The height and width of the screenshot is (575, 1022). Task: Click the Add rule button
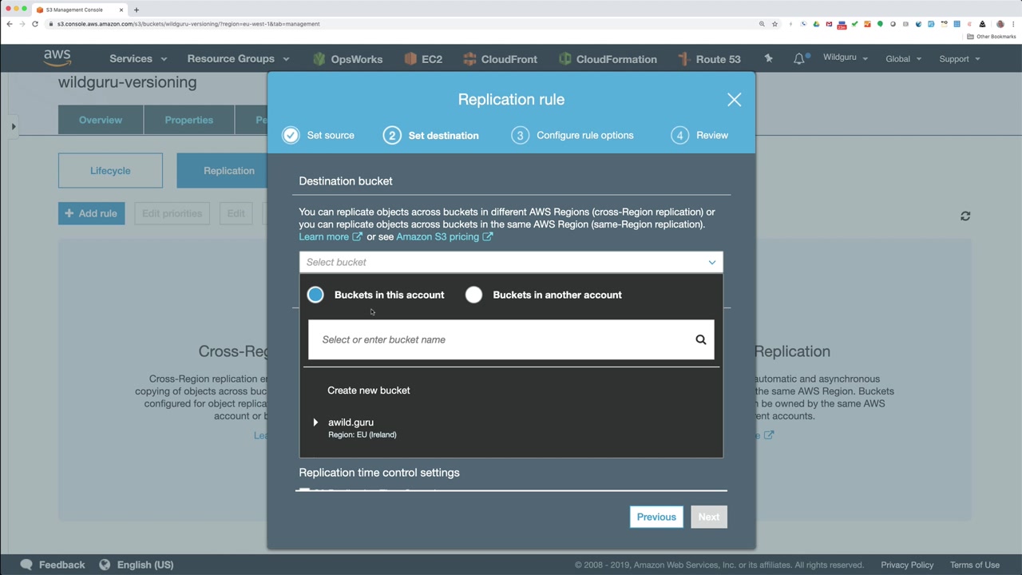[x=91, y=213]
